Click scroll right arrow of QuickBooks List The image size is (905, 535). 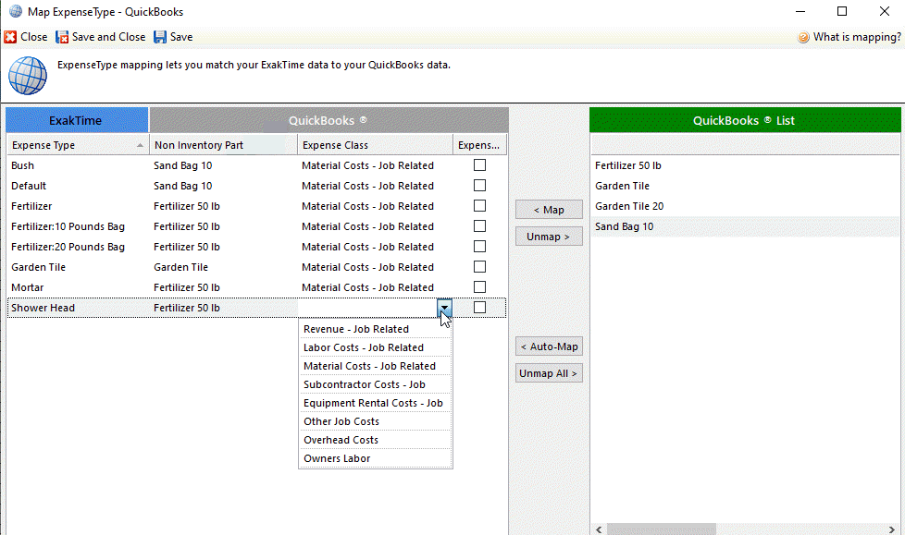pos(892,529)
